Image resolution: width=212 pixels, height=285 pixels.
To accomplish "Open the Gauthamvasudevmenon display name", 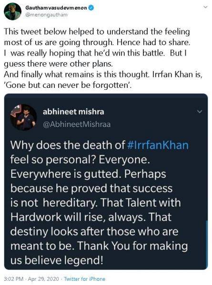I will 56,8.
